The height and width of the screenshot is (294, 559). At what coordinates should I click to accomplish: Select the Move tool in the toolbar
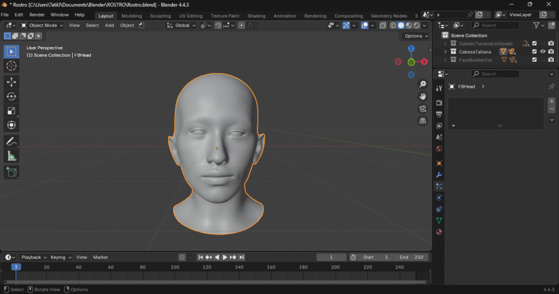click(x=11, y=82)
